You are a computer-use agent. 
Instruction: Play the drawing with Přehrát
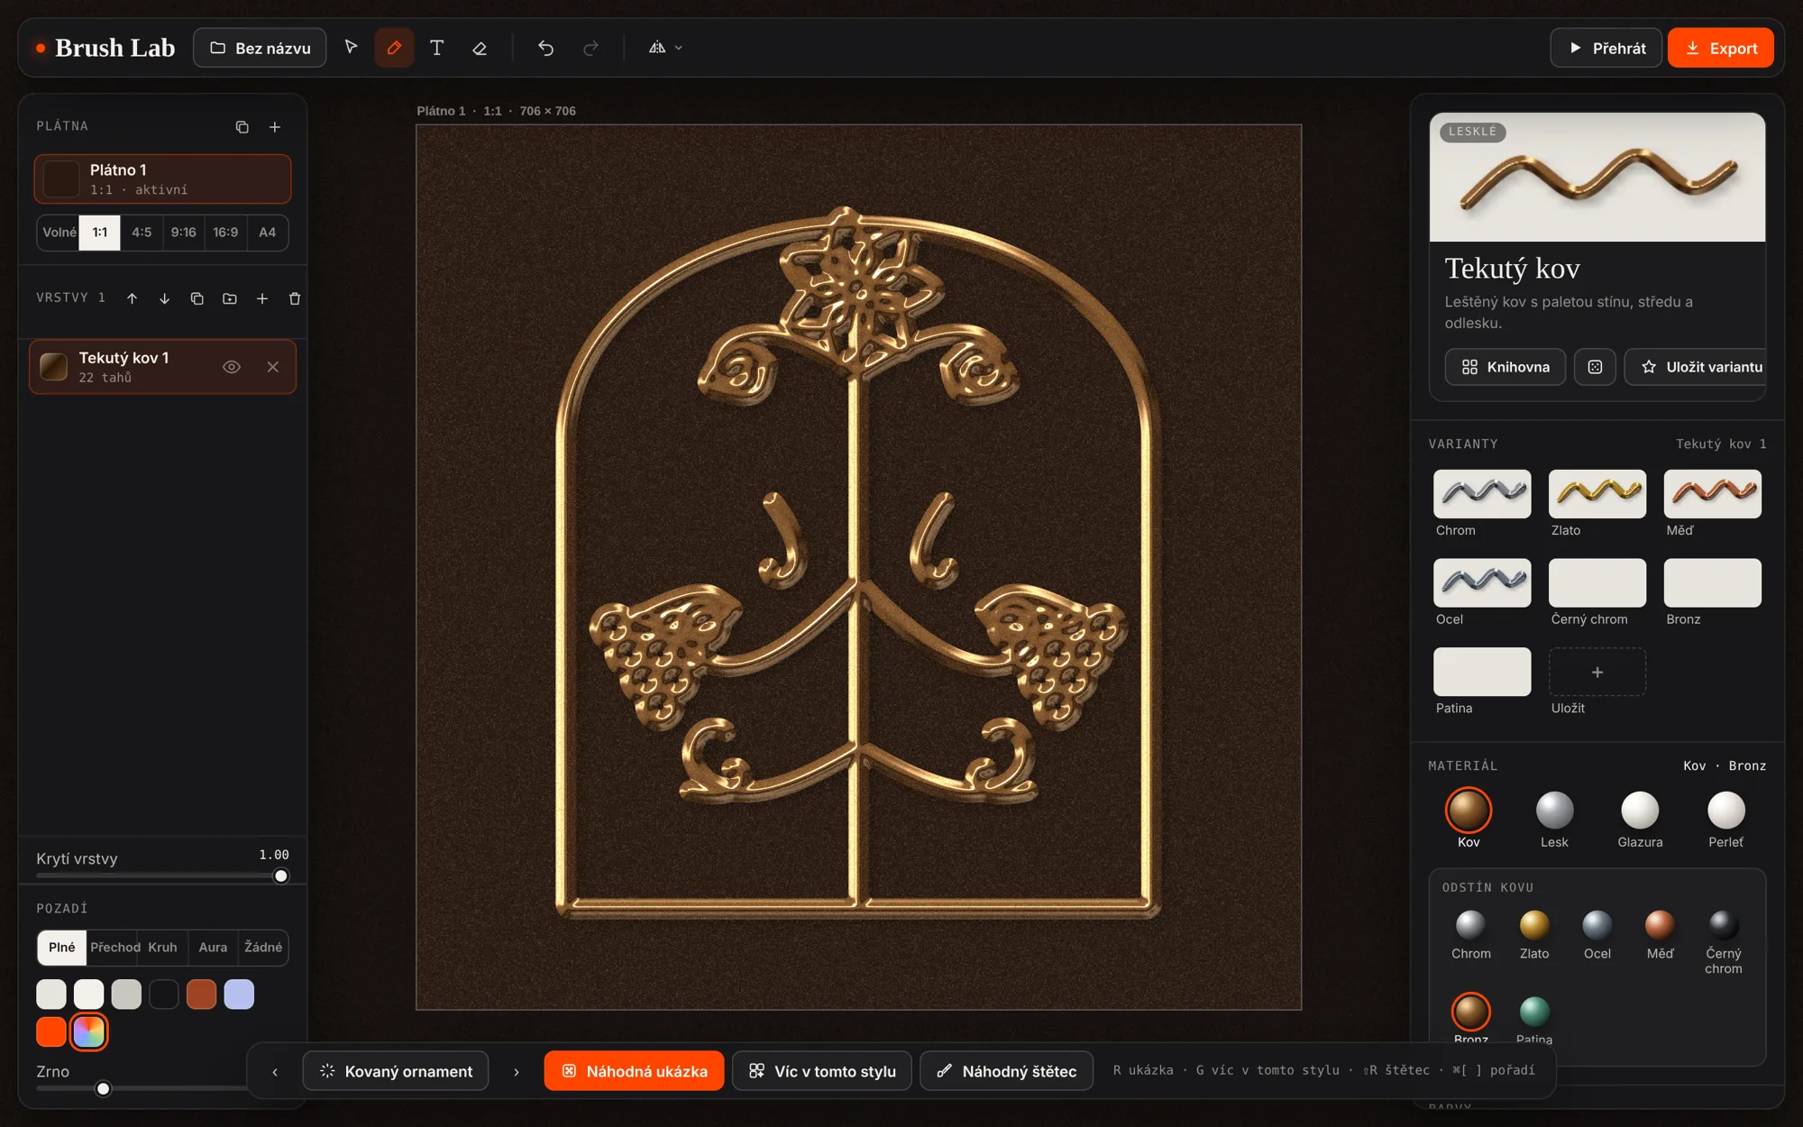(x=1606, y=48)
